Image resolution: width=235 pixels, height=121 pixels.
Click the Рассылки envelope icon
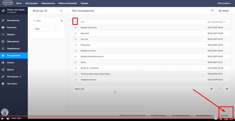[3, 27]
